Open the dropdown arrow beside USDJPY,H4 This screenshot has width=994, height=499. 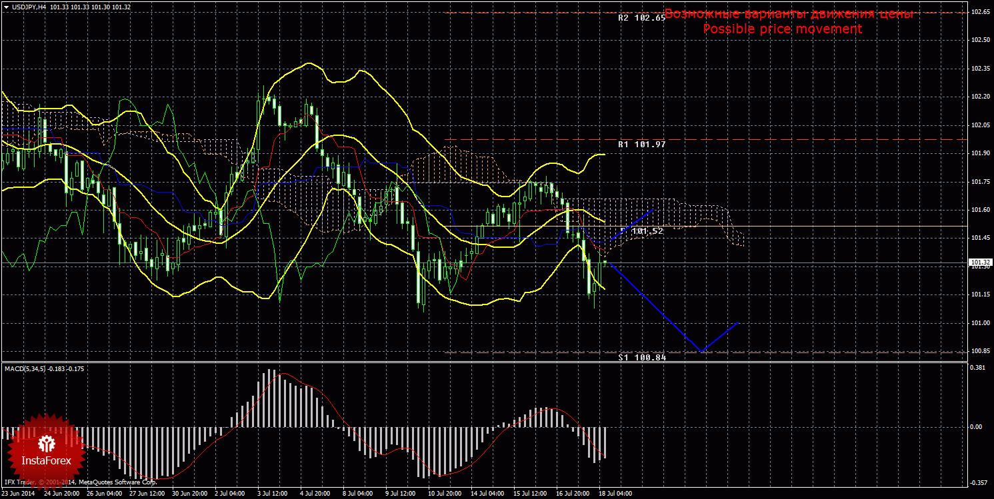[x=6, y=7]
